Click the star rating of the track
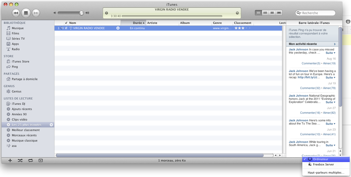Viewport: 351px width, 177px height. pos(243,28)
